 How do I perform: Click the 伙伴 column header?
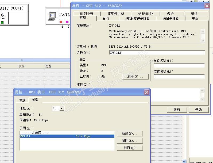[31, 66]
